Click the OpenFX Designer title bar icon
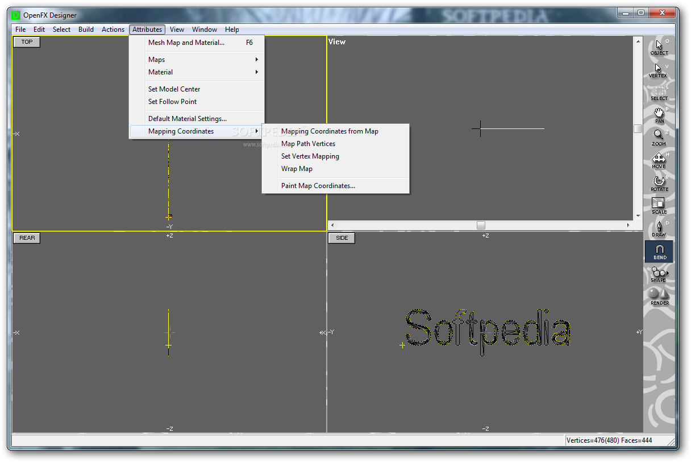 coord(16,15)
